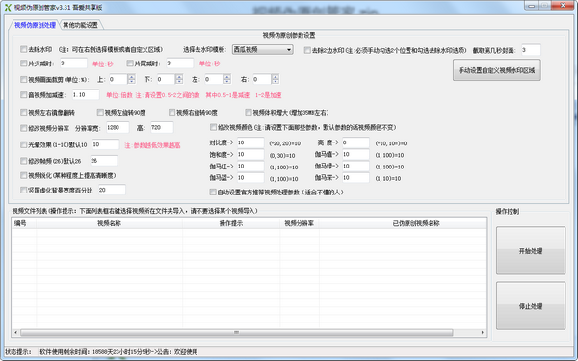The width and height of the screenshot is (578, 361).
Task: Toggle 修改视频分辨率 checkbox
Action: 24,128
